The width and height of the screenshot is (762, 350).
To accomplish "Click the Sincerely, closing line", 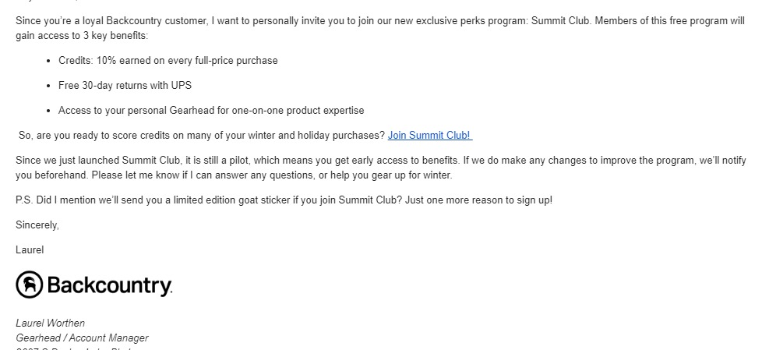I will [x=37, y=225].
